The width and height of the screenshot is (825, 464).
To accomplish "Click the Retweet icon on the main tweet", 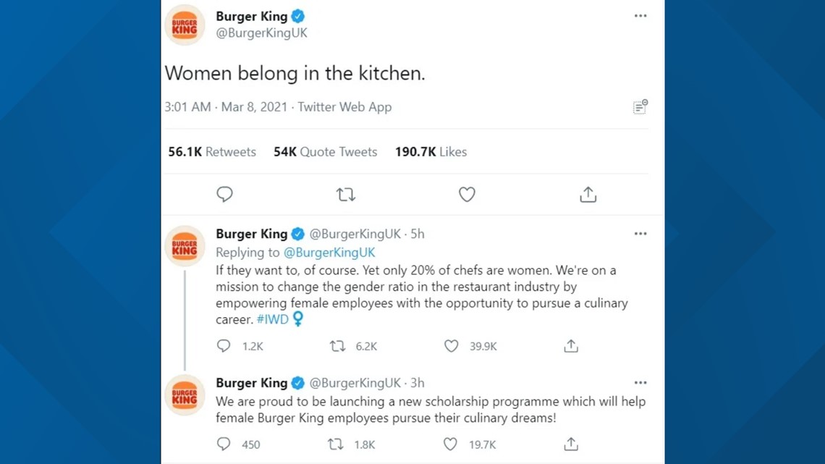I will point(346,194).
